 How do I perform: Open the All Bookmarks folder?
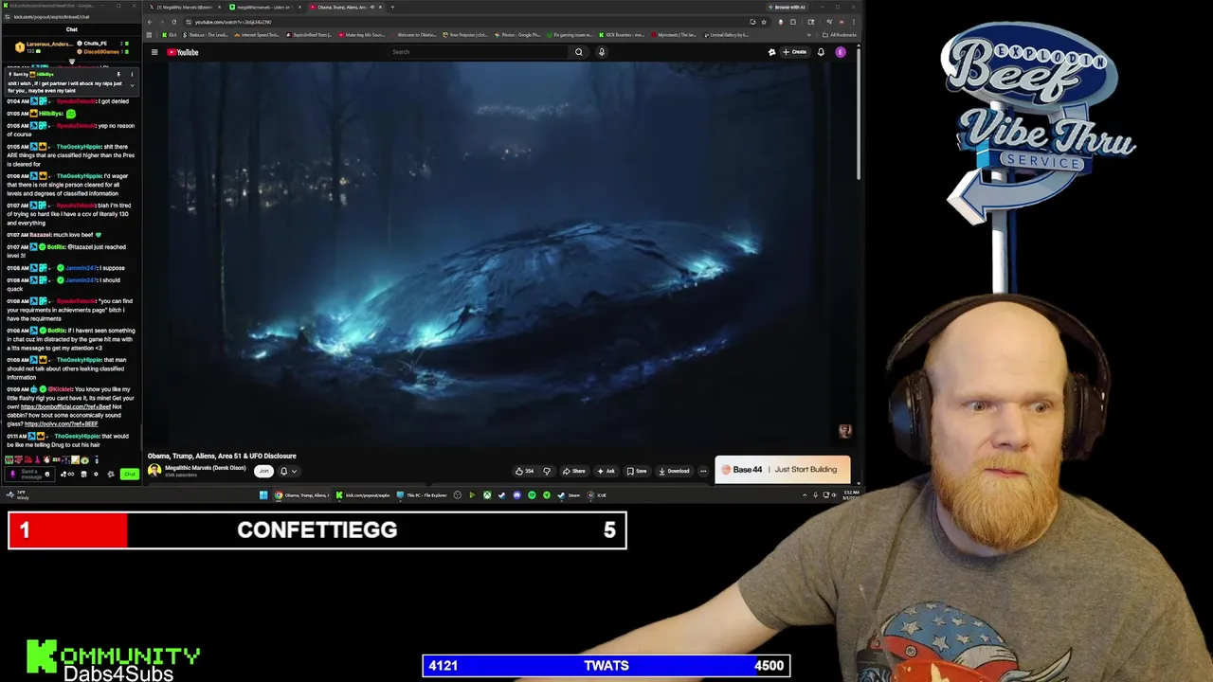pyautogui.click(x=840, y=35)
